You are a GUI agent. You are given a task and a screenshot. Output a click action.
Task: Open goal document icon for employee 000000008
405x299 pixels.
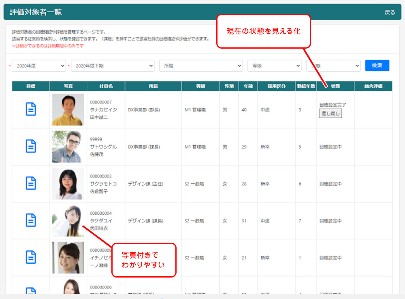click(31, 257)
